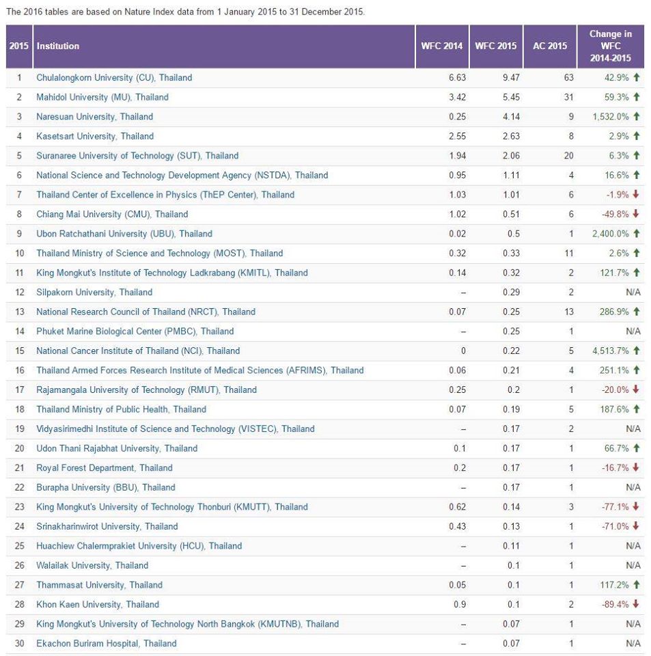The height and width of the screenshot is (656, 651).
Task: Open Thailand Center of Excellence in Physics link
Action: tap(165, 195)
